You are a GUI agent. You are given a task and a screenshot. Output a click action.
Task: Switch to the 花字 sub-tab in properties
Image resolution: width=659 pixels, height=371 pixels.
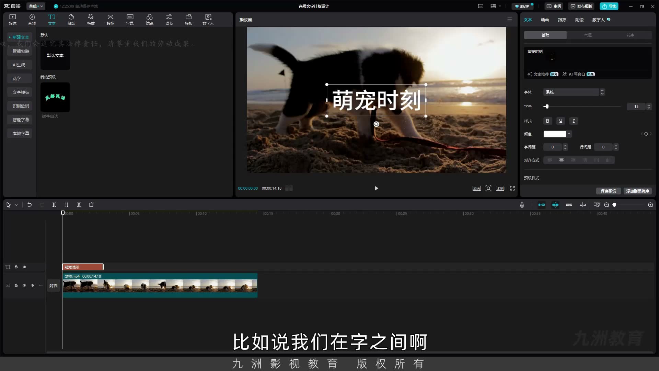pos(631,35)
